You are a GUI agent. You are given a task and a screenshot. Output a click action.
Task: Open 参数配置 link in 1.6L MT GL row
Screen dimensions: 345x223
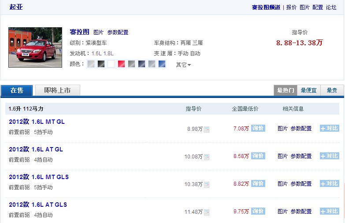coord(301,129)
